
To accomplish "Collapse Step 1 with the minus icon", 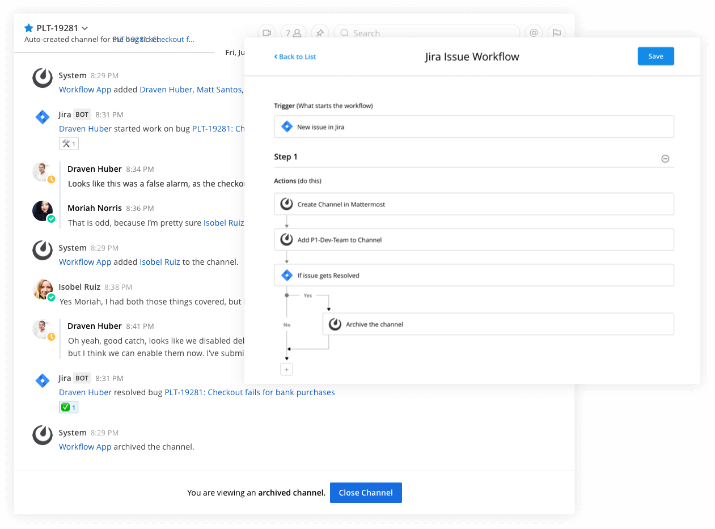I will pos(665,159).
